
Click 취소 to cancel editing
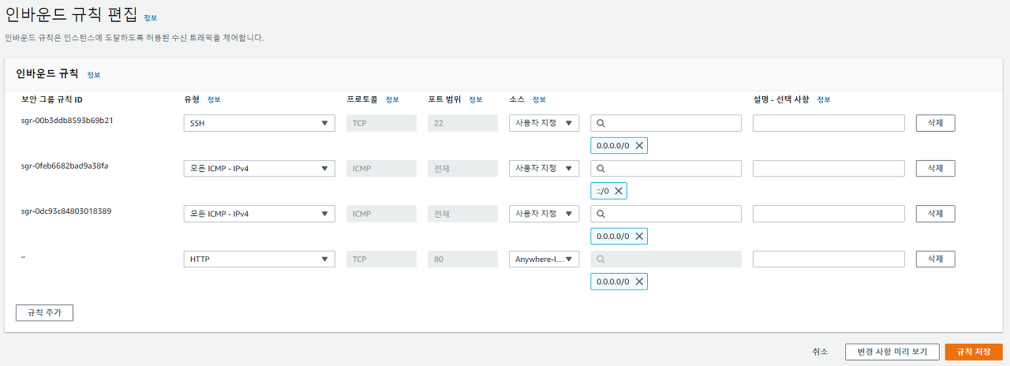click(821, 352)
